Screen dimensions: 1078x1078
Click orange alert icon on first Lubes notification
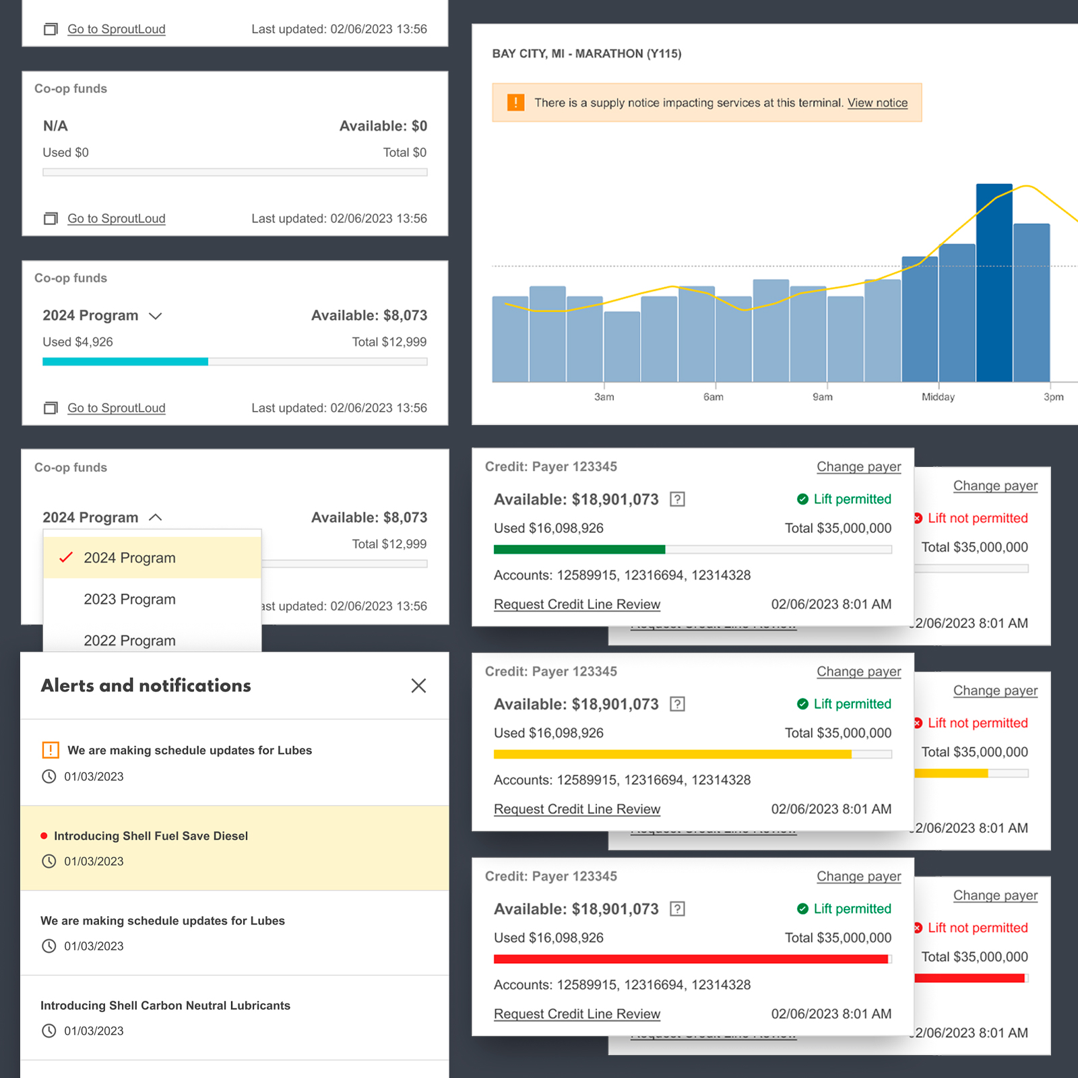[x=51, y=750]
